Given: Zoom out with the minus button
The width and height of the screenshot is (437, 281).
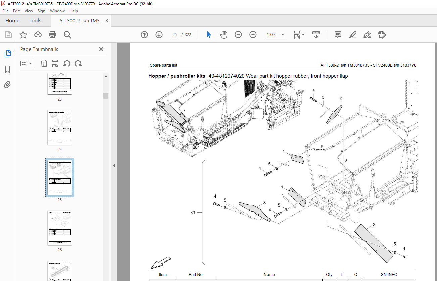Looking at the screenshot, I should [x=238, y=35].
